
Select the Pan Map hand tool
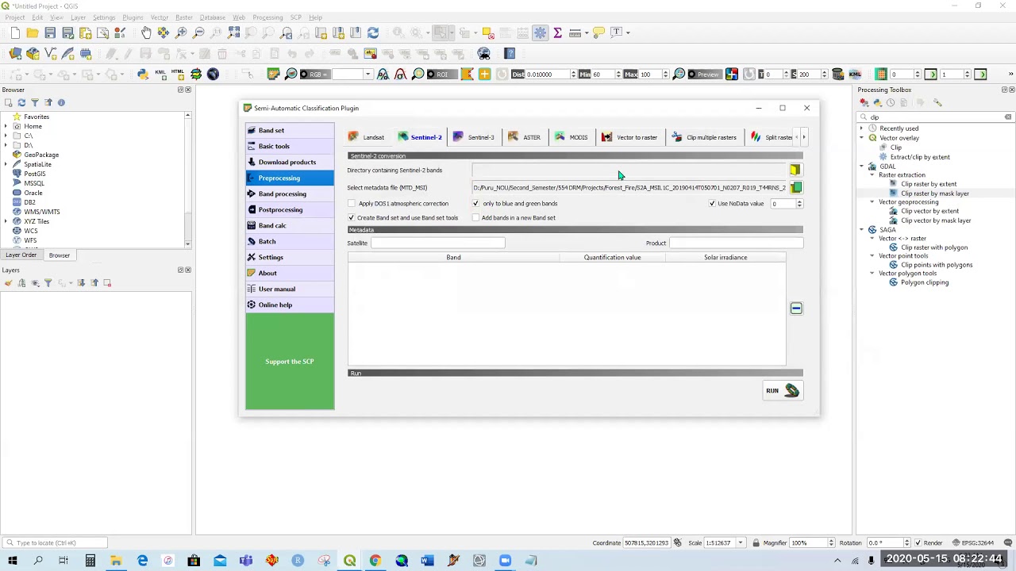point(146,33)
